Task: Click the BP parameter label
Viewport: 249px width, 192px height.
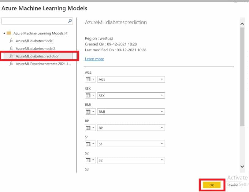Action: 87,121
